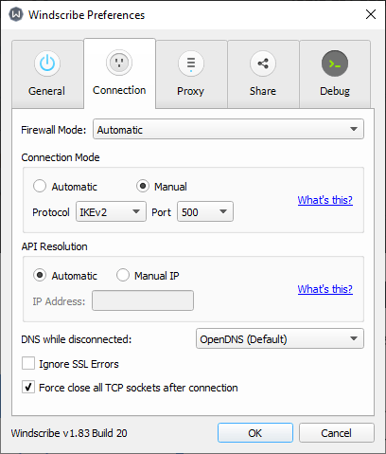
Task: Confirm settings with the OK button
Action: [x=255, y=433]
